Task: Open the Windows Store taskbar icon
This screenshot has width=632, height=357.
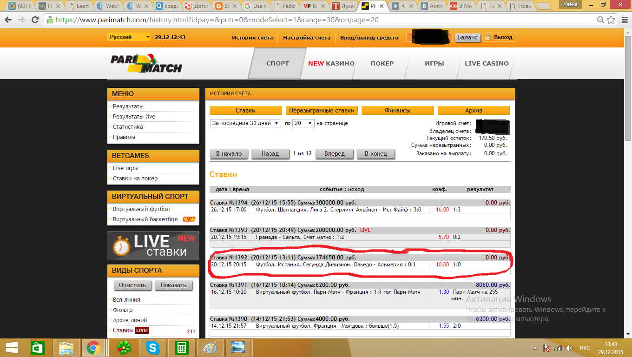Action: coord(37,347)
